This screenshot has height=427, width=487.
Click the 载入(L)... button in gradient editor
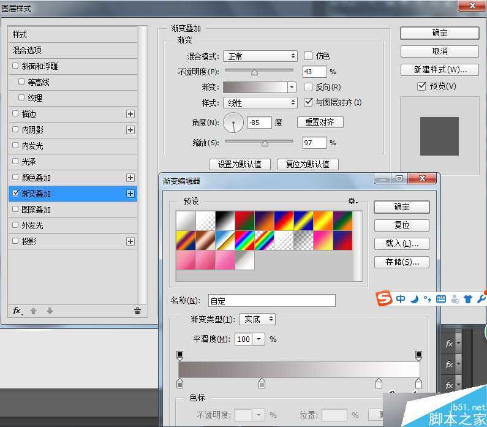[x=402, y=244]
